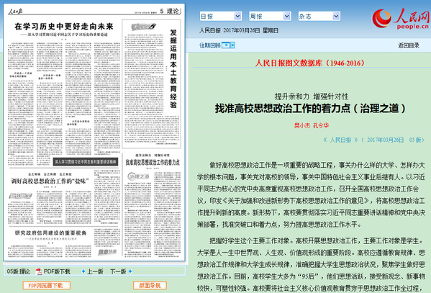Select article 发掘运用本土教育经验 on the page
Screen dimensions: 431x293
click(x=173, y=69)
